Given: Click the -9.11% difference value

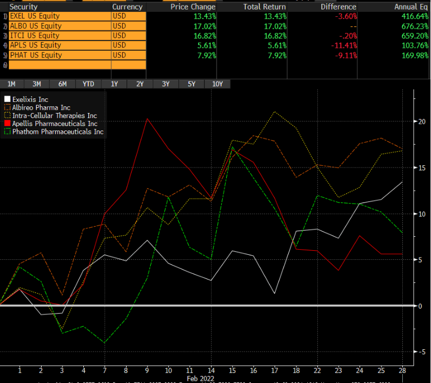Looking at the screenshot, I should [346, 56].
